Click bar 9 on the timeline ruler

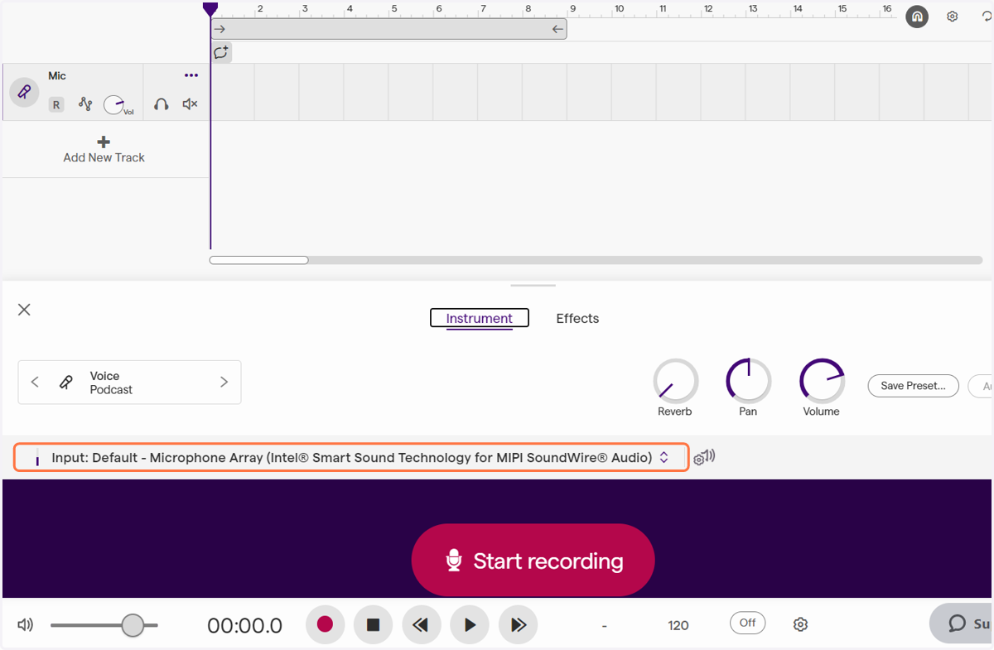[572, 9]
